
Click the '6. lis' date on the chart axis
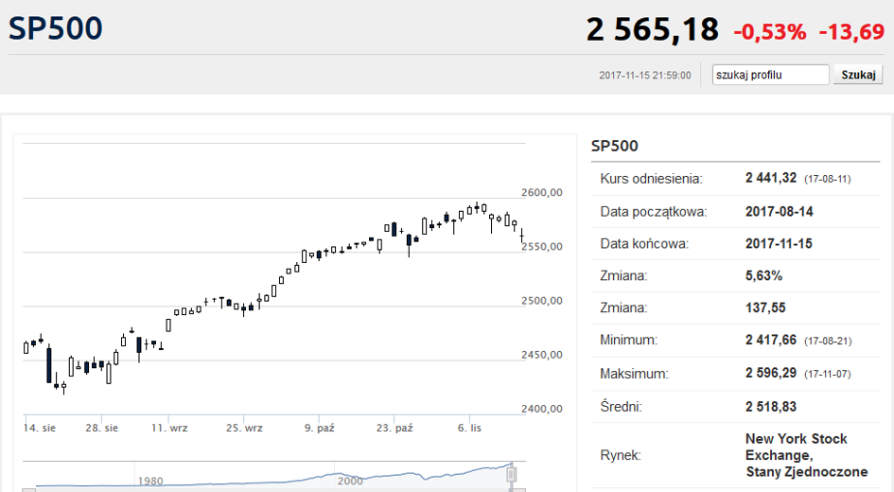coord(469,428)
